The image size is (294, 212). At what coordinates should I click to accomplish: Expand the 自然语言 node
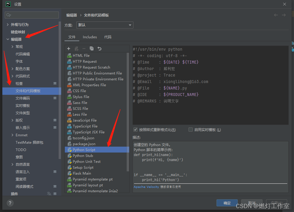click(x=12, y=165)
